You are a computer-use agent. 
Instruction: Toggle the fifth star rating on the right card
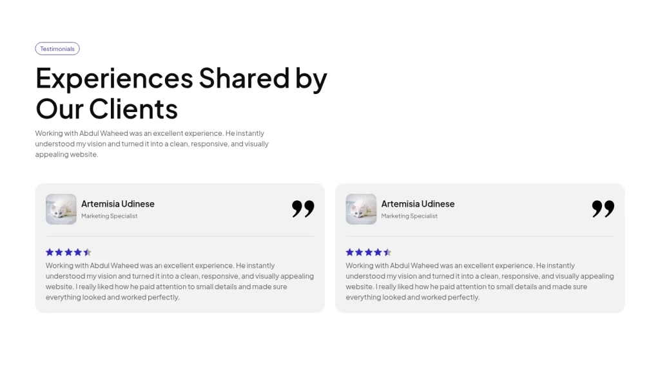(x=387, y=252)
